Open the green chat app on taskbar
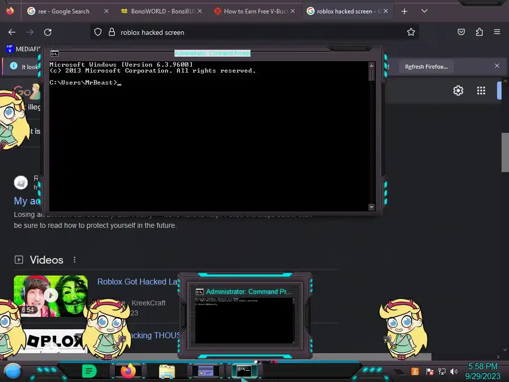This screenshot has width=509, height=382. (x=89, y=371)
